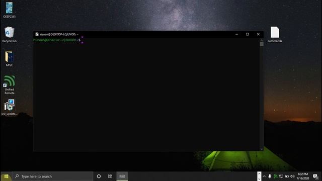The width and height of the screenshot is (322, 181).
Task: Open the Action Center notifications
Action: point(315,176)
